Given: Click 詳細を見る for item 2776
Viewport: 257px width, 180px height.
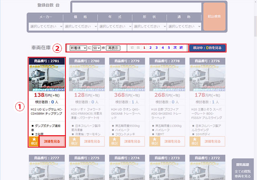Looking at the screenshot, I should (212, 142).
